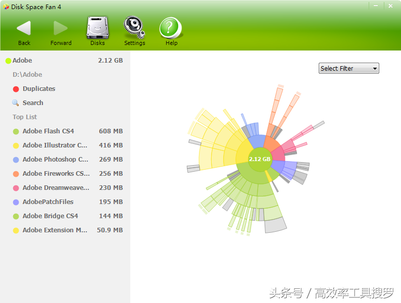Open Settings gear icon
This screenshot has height=303, width=401.
click(134, 27)
